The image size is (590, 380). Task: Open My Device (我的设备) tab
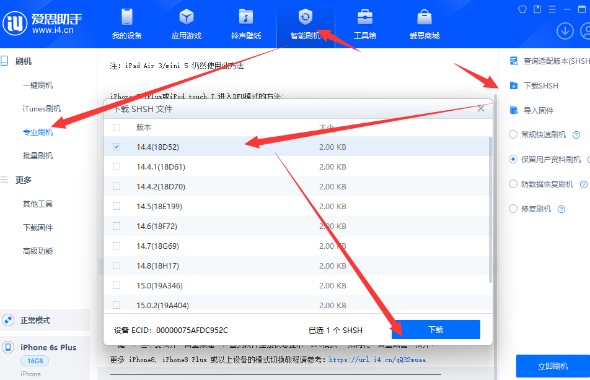[x=127, y=24]
